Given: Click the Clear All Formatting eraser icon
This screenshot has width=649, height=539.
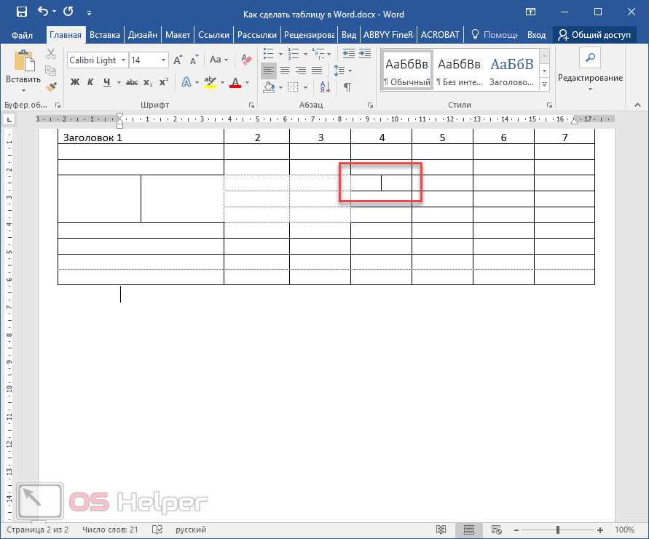Looking at the screenshot, I should point(245,60).
